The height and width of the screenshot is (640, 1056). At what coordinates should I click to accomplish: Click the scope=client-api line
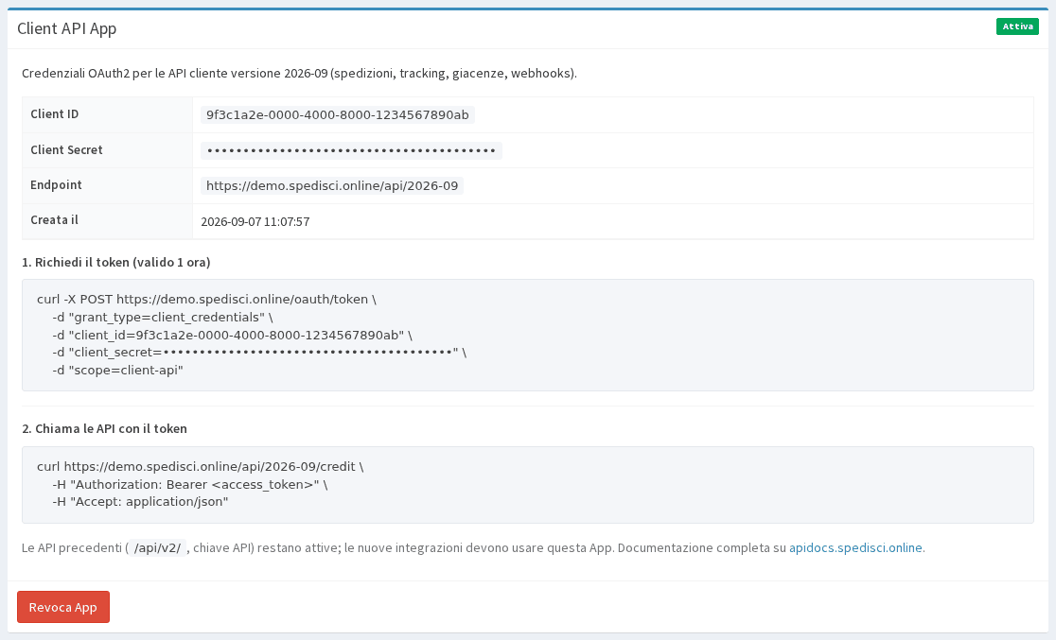tap(118, 371)
